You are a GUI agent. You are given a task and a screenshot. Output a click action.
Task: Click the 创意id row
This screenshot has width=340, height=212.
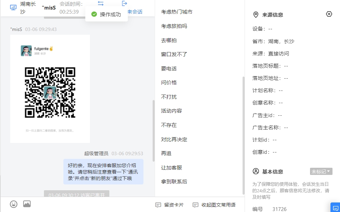tap(265, 152)
